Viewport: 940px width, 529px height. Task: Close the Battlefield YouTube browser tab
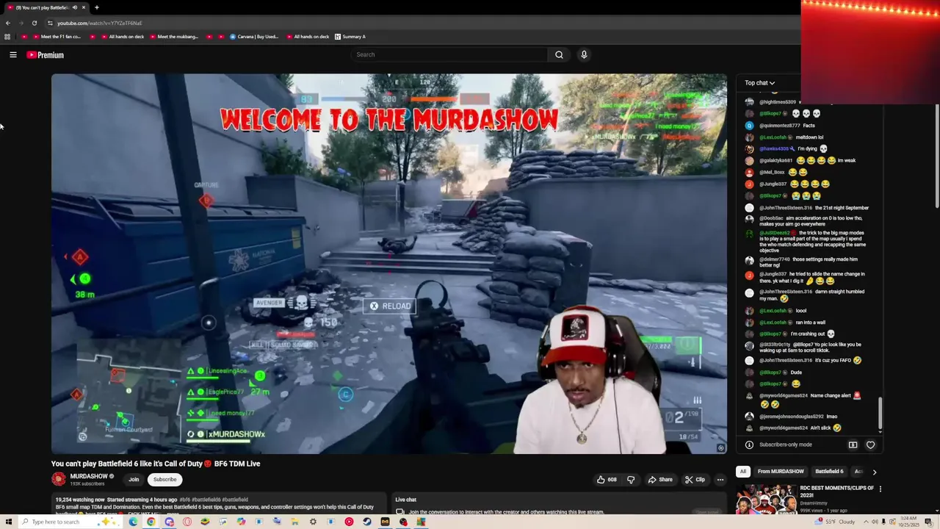pyautogui.click(x=84, y=7)
